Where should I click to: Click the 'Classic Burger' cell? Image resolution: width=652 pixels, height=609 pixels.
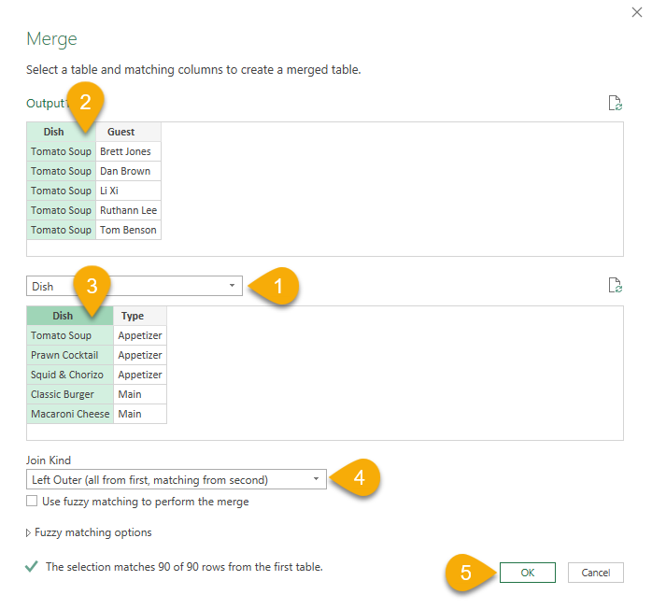pyautogui.click(x=63, y=394)
